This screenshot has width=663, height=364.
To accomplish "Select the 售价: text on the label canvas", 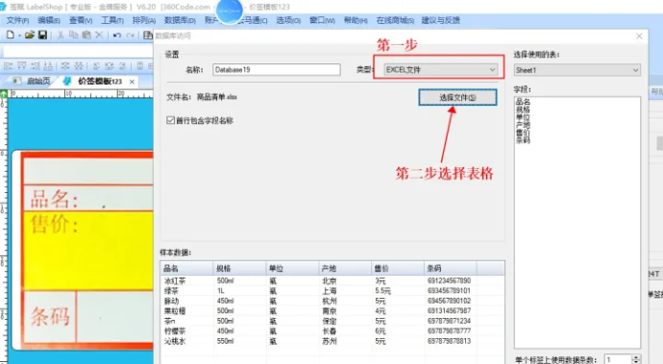I will (54, 224).
